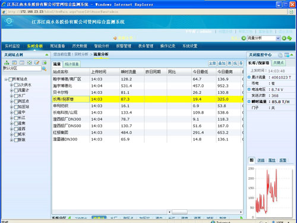Click the magnifier search icon beside 默认分区

click(45, 69)
